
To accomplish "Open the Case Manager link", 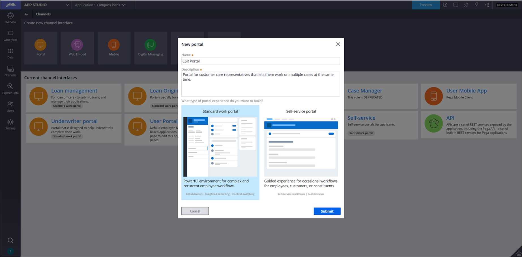I will (x=365, y=91).
